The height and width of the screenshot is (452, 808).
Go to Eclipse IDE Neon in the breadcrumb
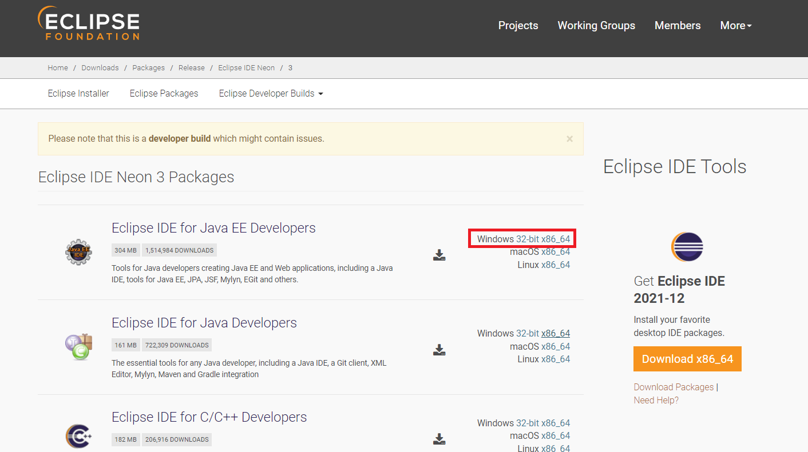246,67
